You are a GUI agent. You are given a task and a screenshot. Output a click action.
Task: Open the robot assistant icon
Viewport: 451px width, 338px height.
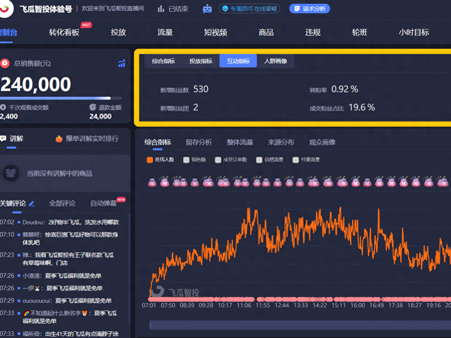[207, 9]
